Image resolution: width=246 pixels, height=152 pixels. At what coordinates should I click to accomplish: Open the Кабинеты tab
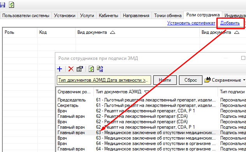click(x=109, y=16)
